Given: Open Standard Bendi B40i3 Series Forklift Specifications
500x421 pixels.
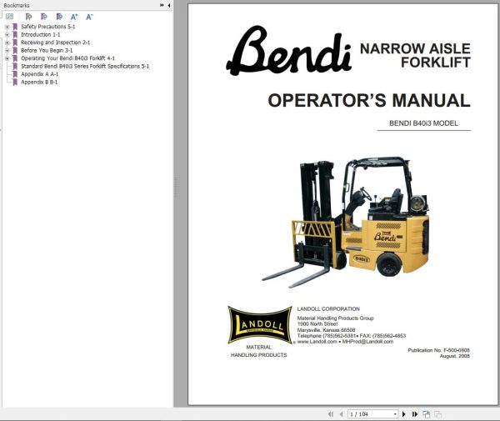Looking at the screenshot, I should pyautogui.click(x=85, y=67).
